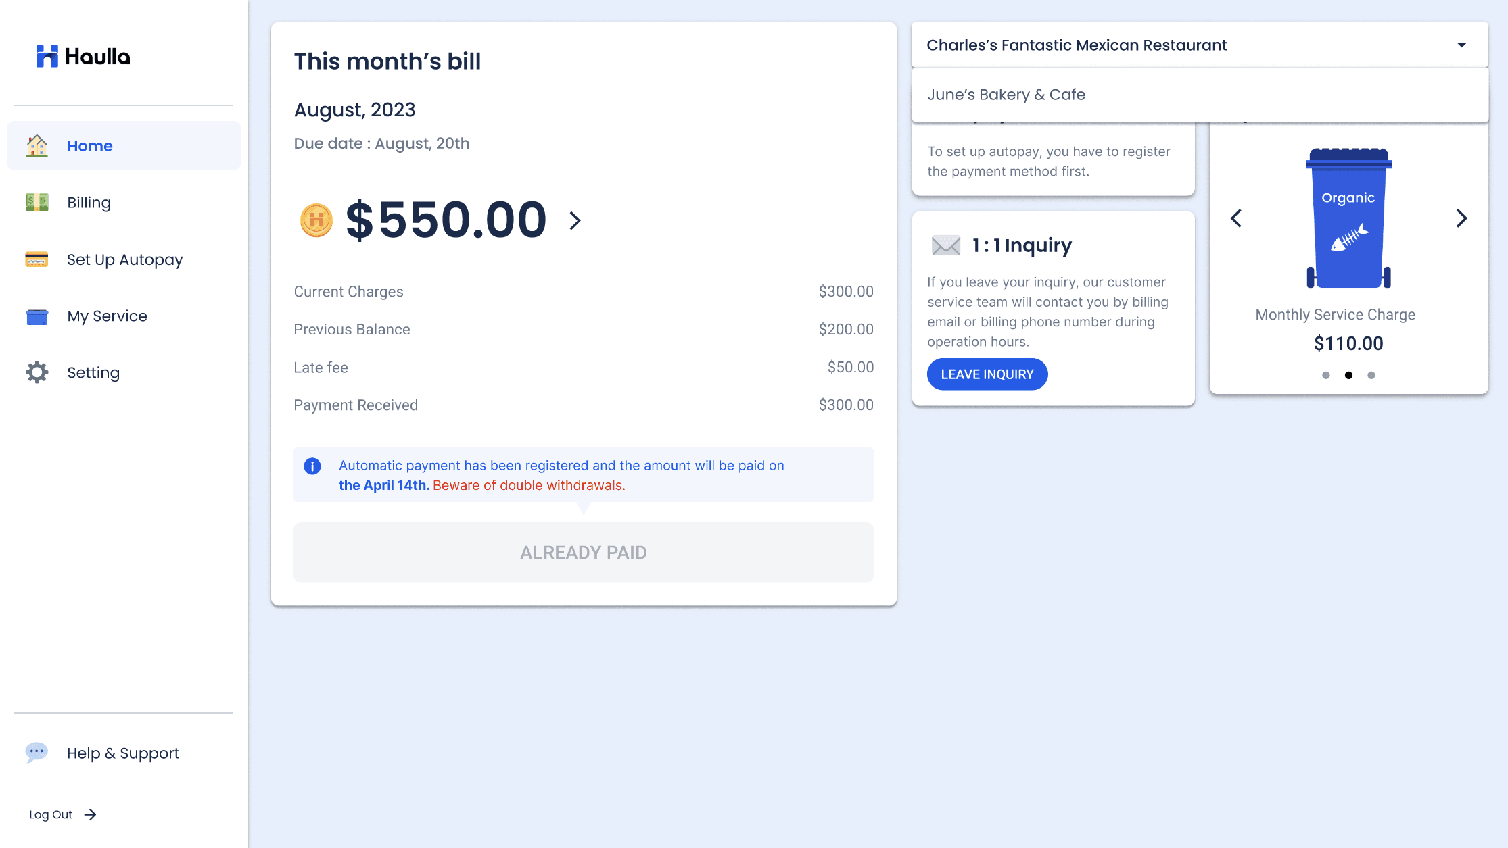This screenshot has width=1508, height=848.
Task: Click the blue info icon in autopay notice
Action: (312, 466)
